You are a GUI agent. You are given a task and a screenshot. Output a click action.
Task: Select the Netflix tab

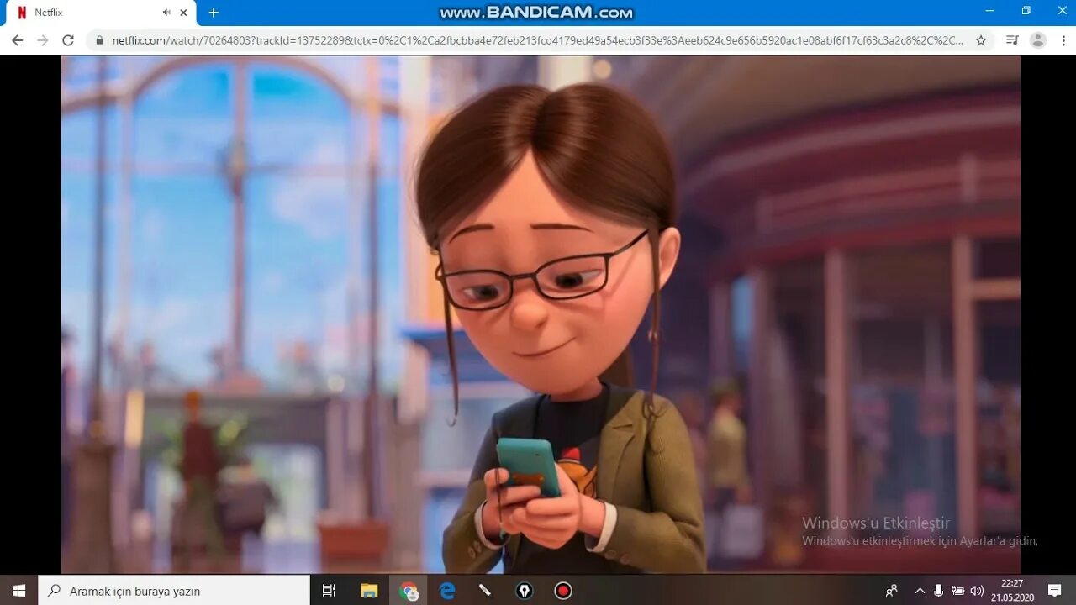[x=99, y=13]
